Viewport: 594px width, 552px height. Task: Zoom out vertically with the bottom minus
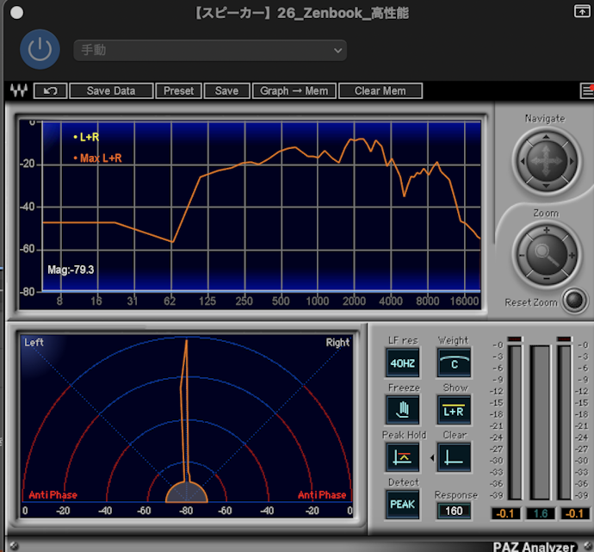click(x=547, y=279)
